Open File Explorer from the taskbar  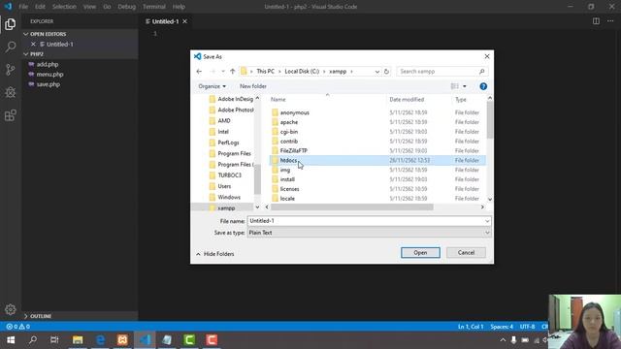click(x=78, y=340)
